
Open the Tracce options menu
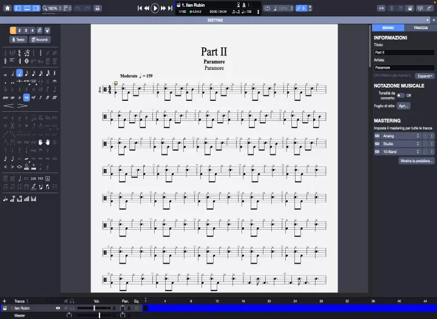point(27,301)
